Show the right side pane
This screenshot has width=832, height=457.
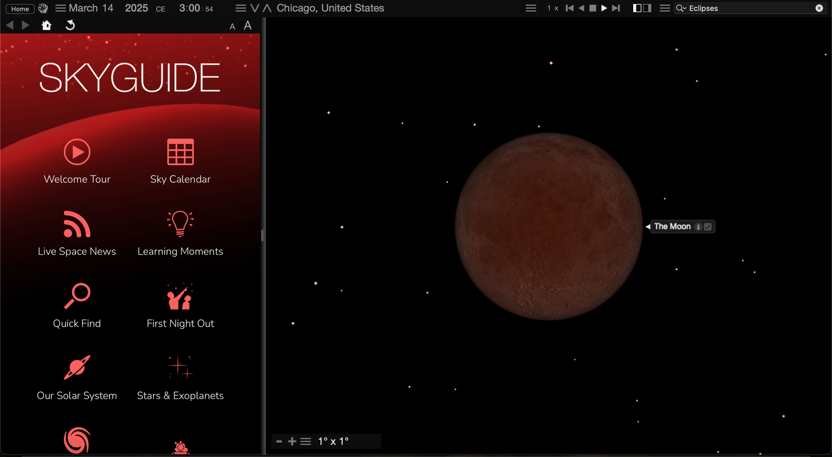647,8
